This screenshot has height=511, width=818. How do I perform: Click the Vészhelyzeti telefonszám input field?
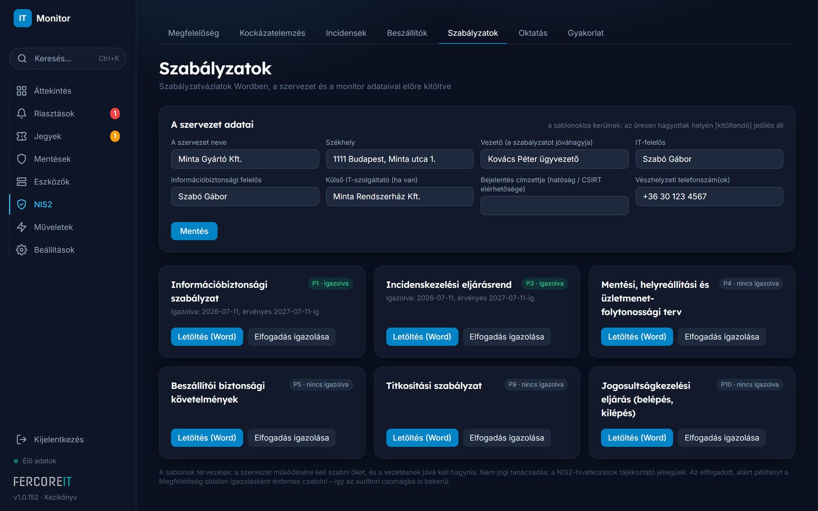coord(709,196)
